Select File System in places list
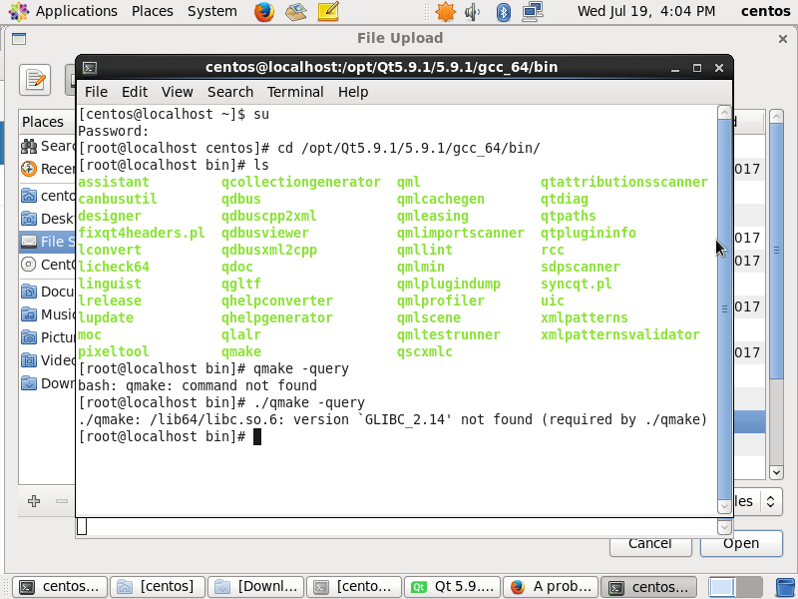798x599 pixels. [47, 242]
